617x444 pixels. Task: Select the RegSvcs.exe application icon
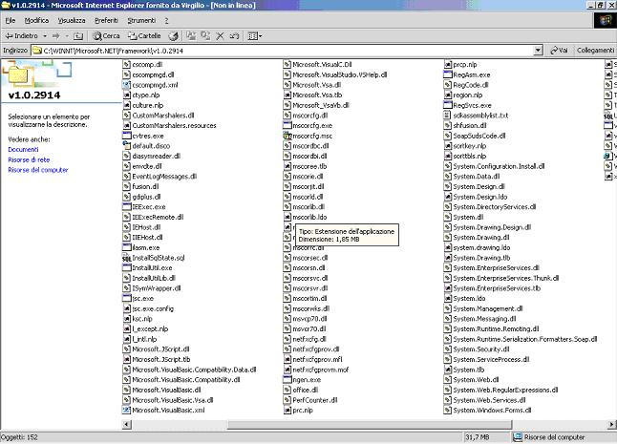(447, 105)
